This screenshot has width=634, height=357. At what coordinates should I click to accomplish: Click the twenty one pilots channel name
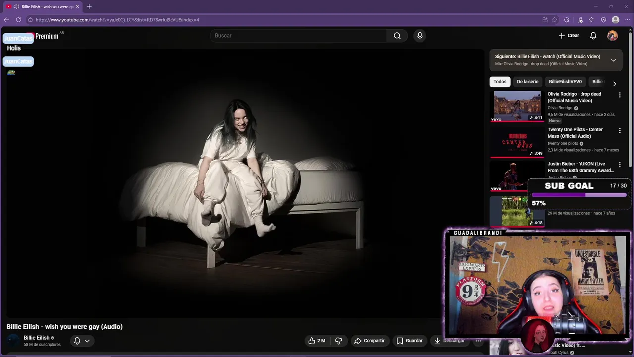[x=563, y=143]
